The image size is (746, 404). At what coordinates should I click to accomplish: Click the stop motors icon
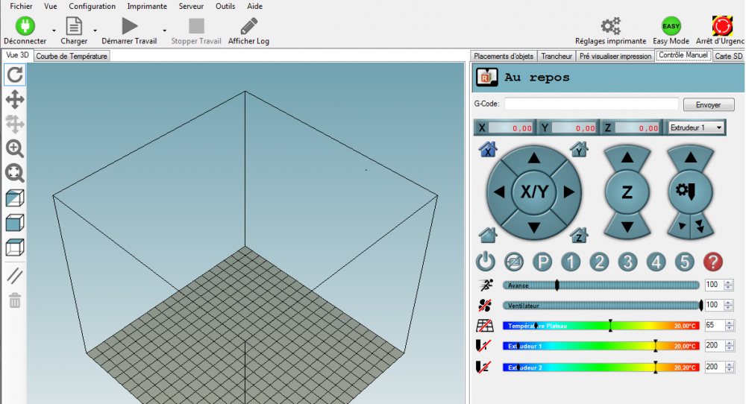(x=514, y=262)
